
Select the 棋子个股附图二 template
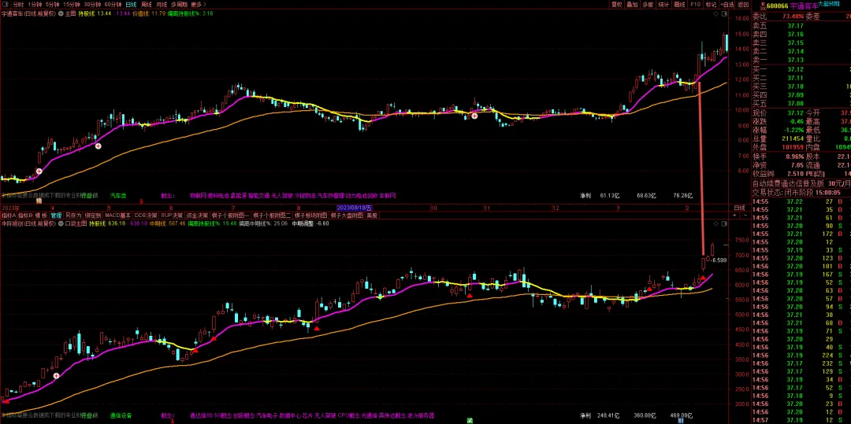pyautogui.click(x=272, y=215)
